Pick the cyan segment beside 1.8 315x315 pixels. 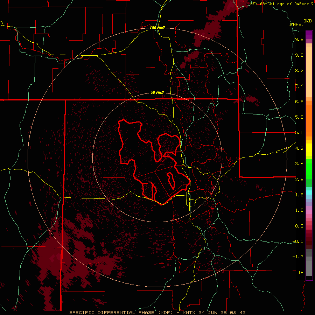(x=309, y=192)
